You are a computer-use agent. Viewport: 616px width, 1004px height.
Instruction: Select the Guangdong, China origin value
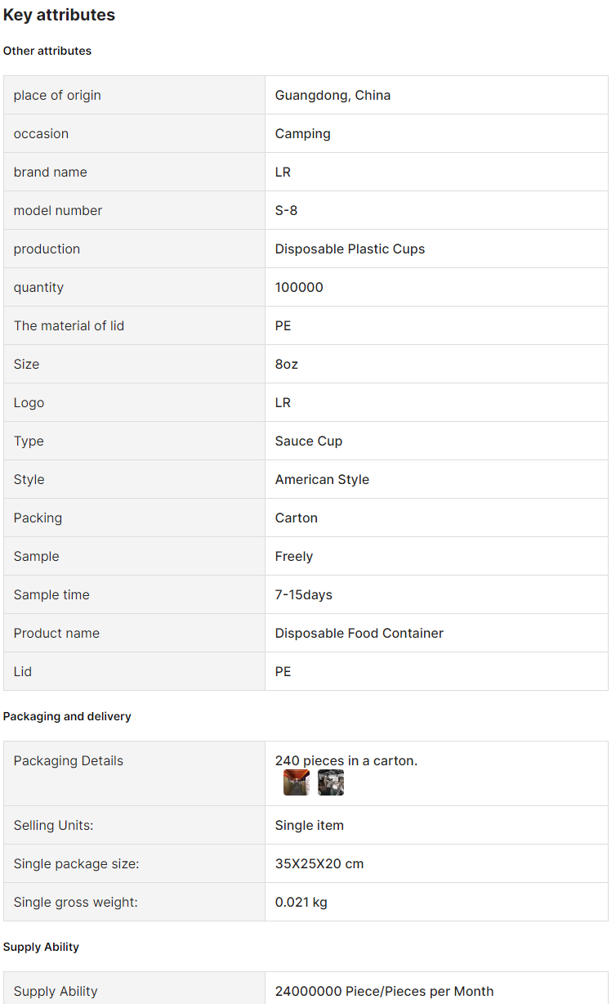tap(333, 96)
